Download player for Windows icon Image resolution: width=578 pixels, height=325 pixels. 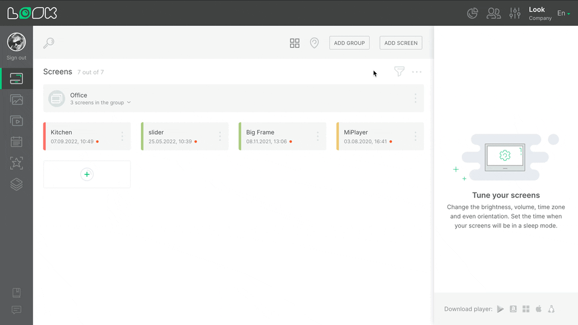pyautogui.click(x=526, y=309)
